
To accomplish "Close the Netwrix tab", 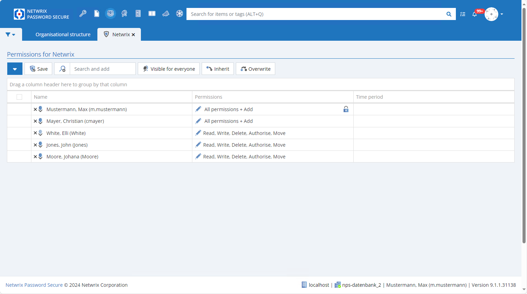I will 133,35.
